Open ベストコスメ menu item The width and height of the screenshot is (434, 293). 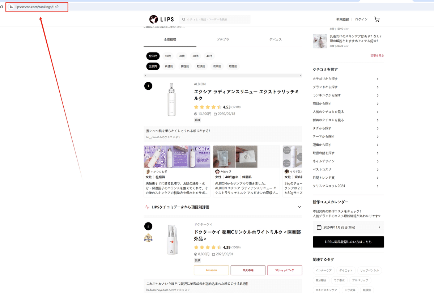pyautogui.click(x=322, y=170)
